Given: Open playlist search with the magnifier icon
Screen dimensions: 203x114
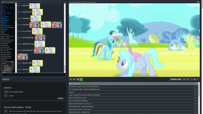Looking at the screenshot, I should click(x=70, y=79).
